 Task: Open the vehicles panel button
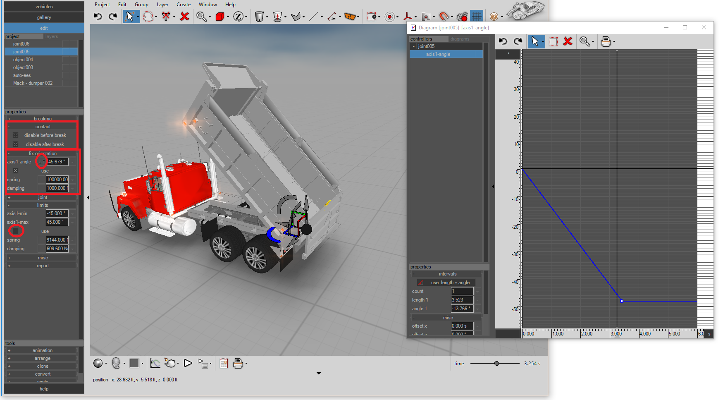click(44, 7)
